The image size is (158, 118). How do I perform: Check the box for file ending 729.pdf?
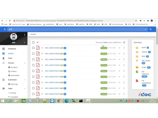tap(33, 94)
